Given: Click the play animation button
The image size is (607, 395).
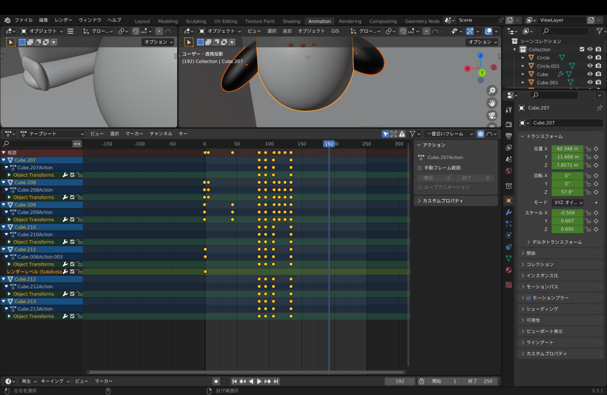Looking at the screenshot, I should point(260,381).
